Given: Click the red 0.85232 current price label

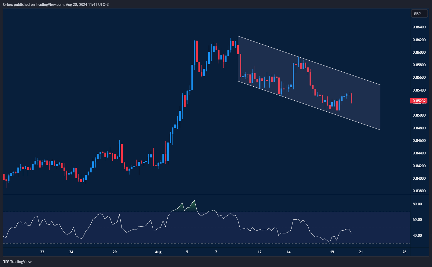Looking at the screenshot, I should pos(419,101).
